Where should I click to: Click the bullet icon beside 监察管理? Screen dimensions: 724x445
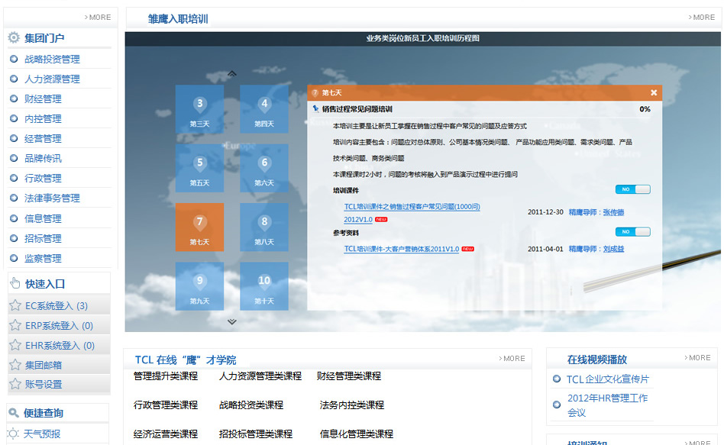(x=14, y=258)
